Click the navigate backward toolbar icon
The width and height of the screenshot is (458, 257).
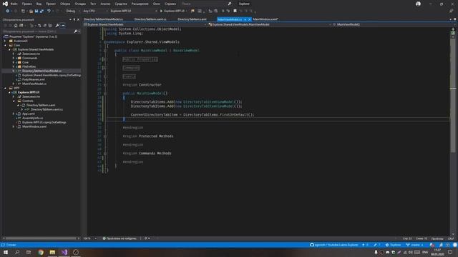[x=8, y=11]
